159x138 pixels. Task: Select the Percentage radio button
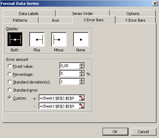click(10, 74)
